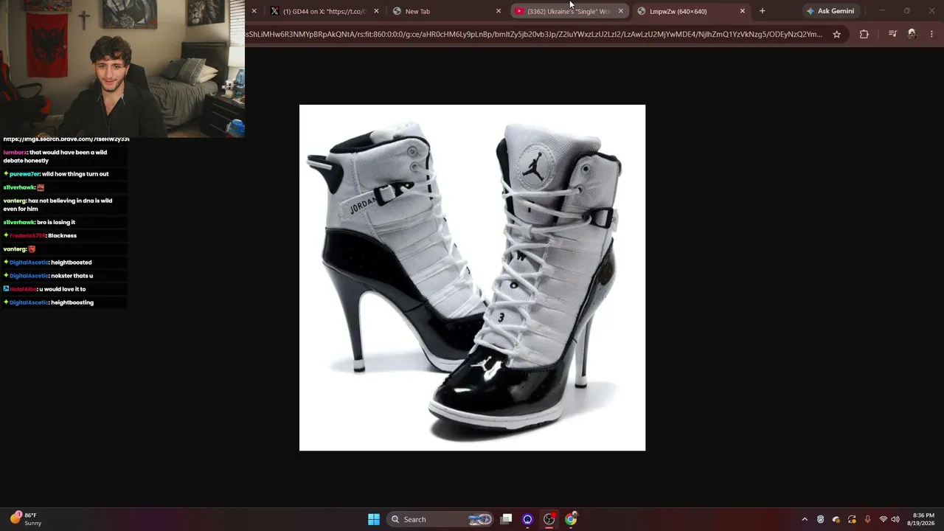Bookmark this page with the star icon

[x=836, y=34]
